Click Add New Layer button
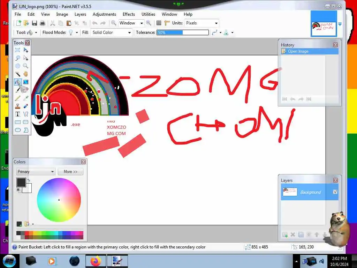Viewport: 357px width, 268px height. [x=285, y=234]
